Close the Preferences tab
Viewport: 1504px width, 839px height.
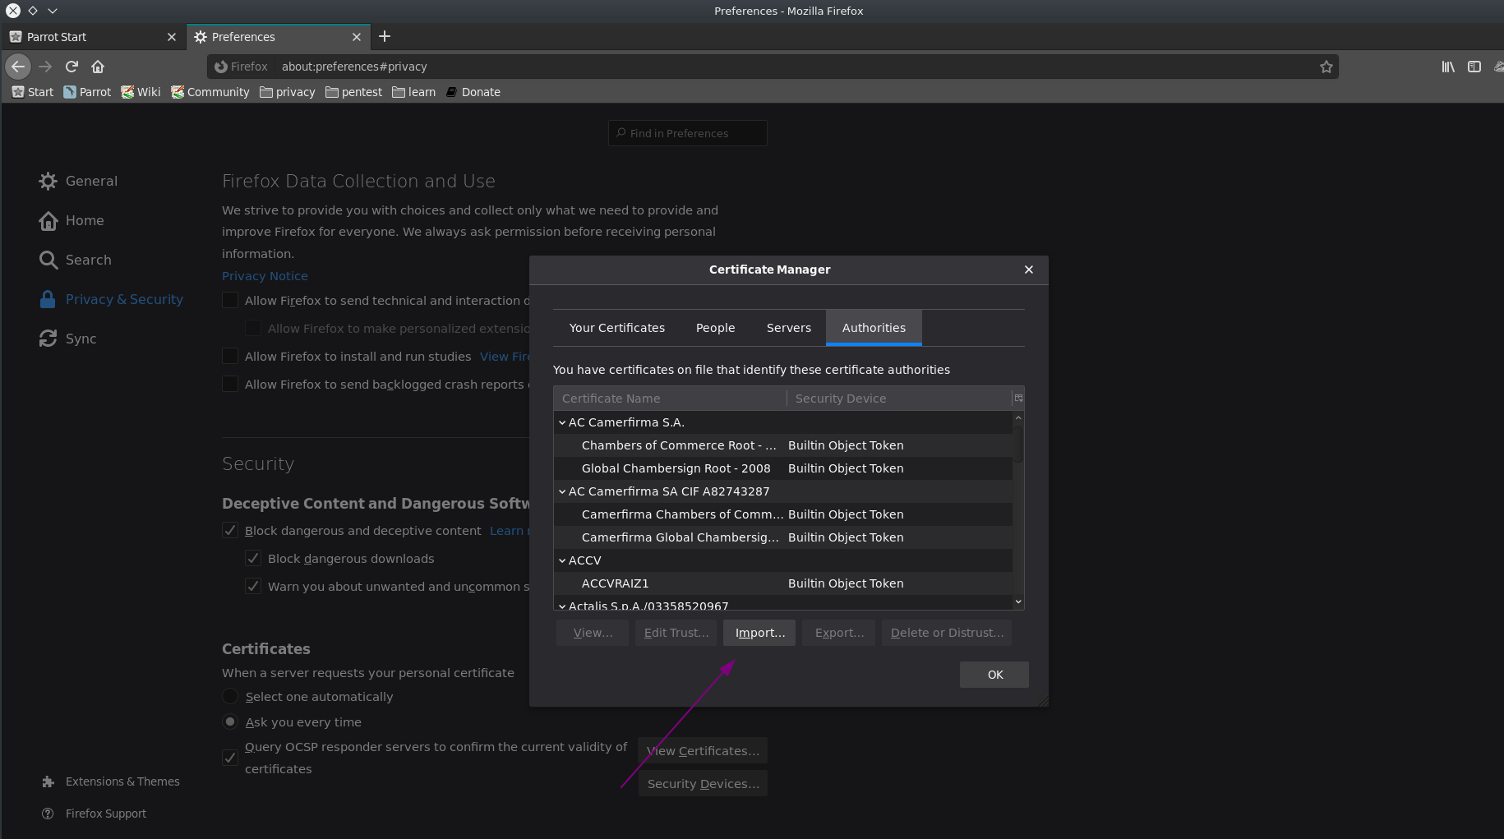tap(356, 37)
